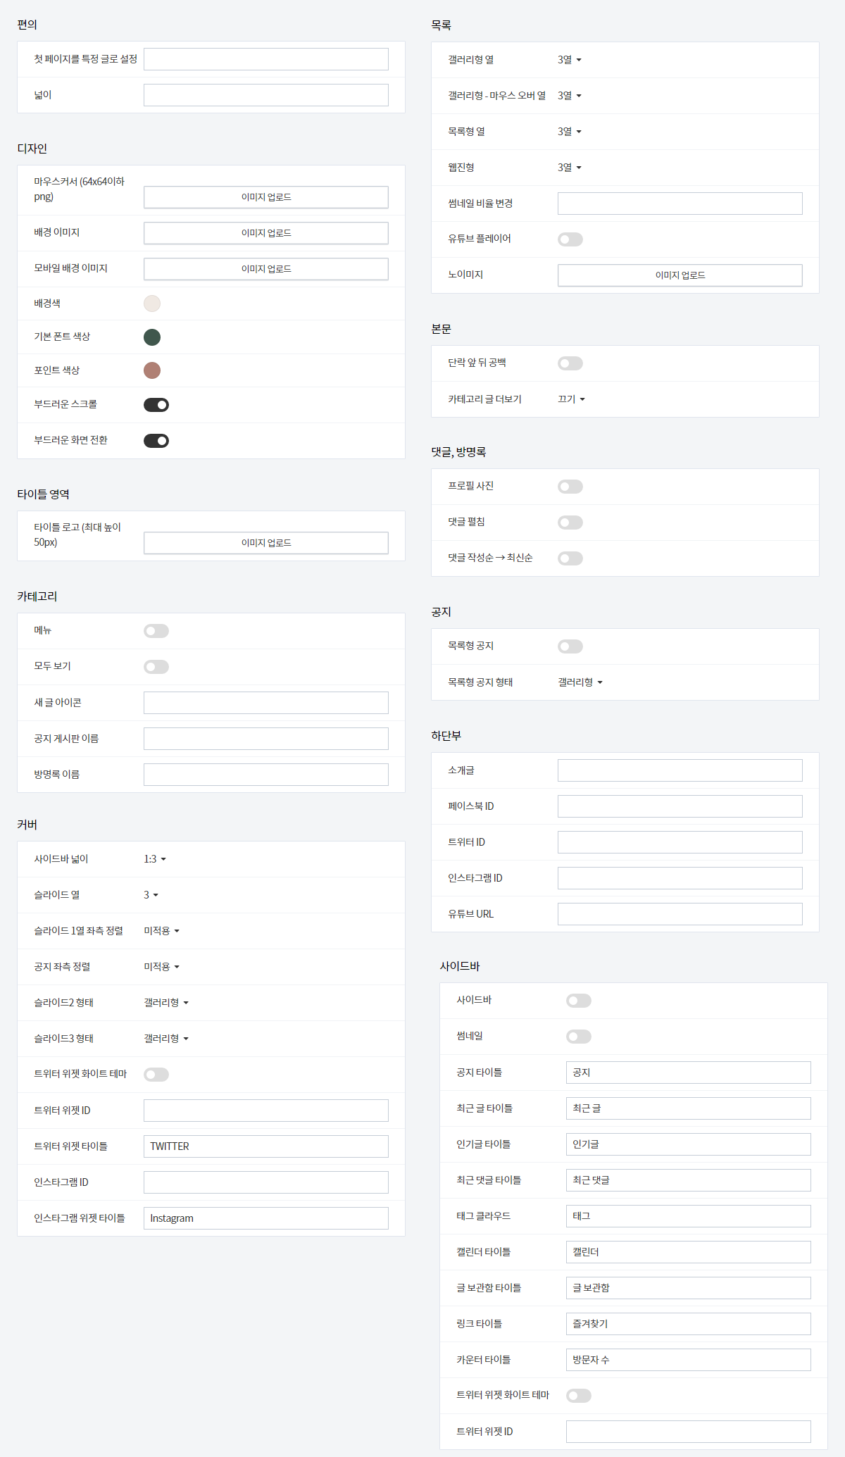This screenshot has width=845, height=1457.
Task: Click 이미지 업로드 for 마우스커서
Action: pos(266,197)
